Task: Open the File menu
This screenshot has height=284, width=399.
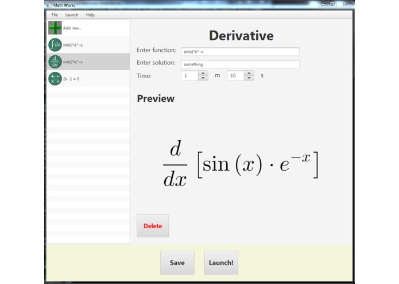Action: coord(55,15)
